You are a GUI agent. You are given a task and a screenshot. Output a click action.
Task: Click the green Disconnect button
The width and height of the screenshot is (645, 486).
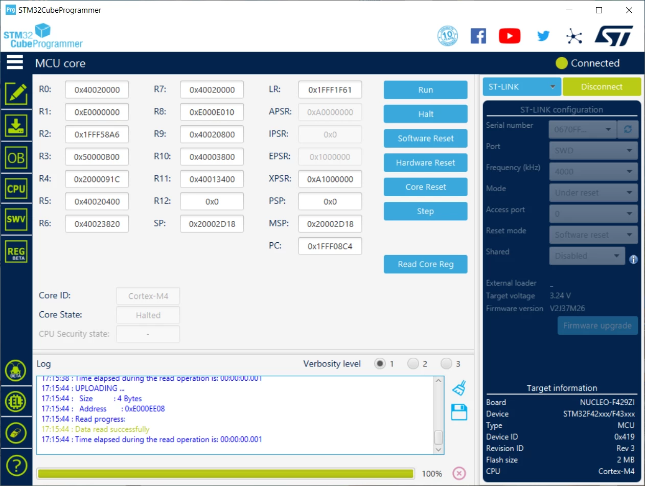point(602,87)
